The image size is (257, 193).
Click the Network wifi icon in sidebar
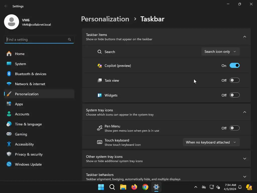(x=9, y=84)
